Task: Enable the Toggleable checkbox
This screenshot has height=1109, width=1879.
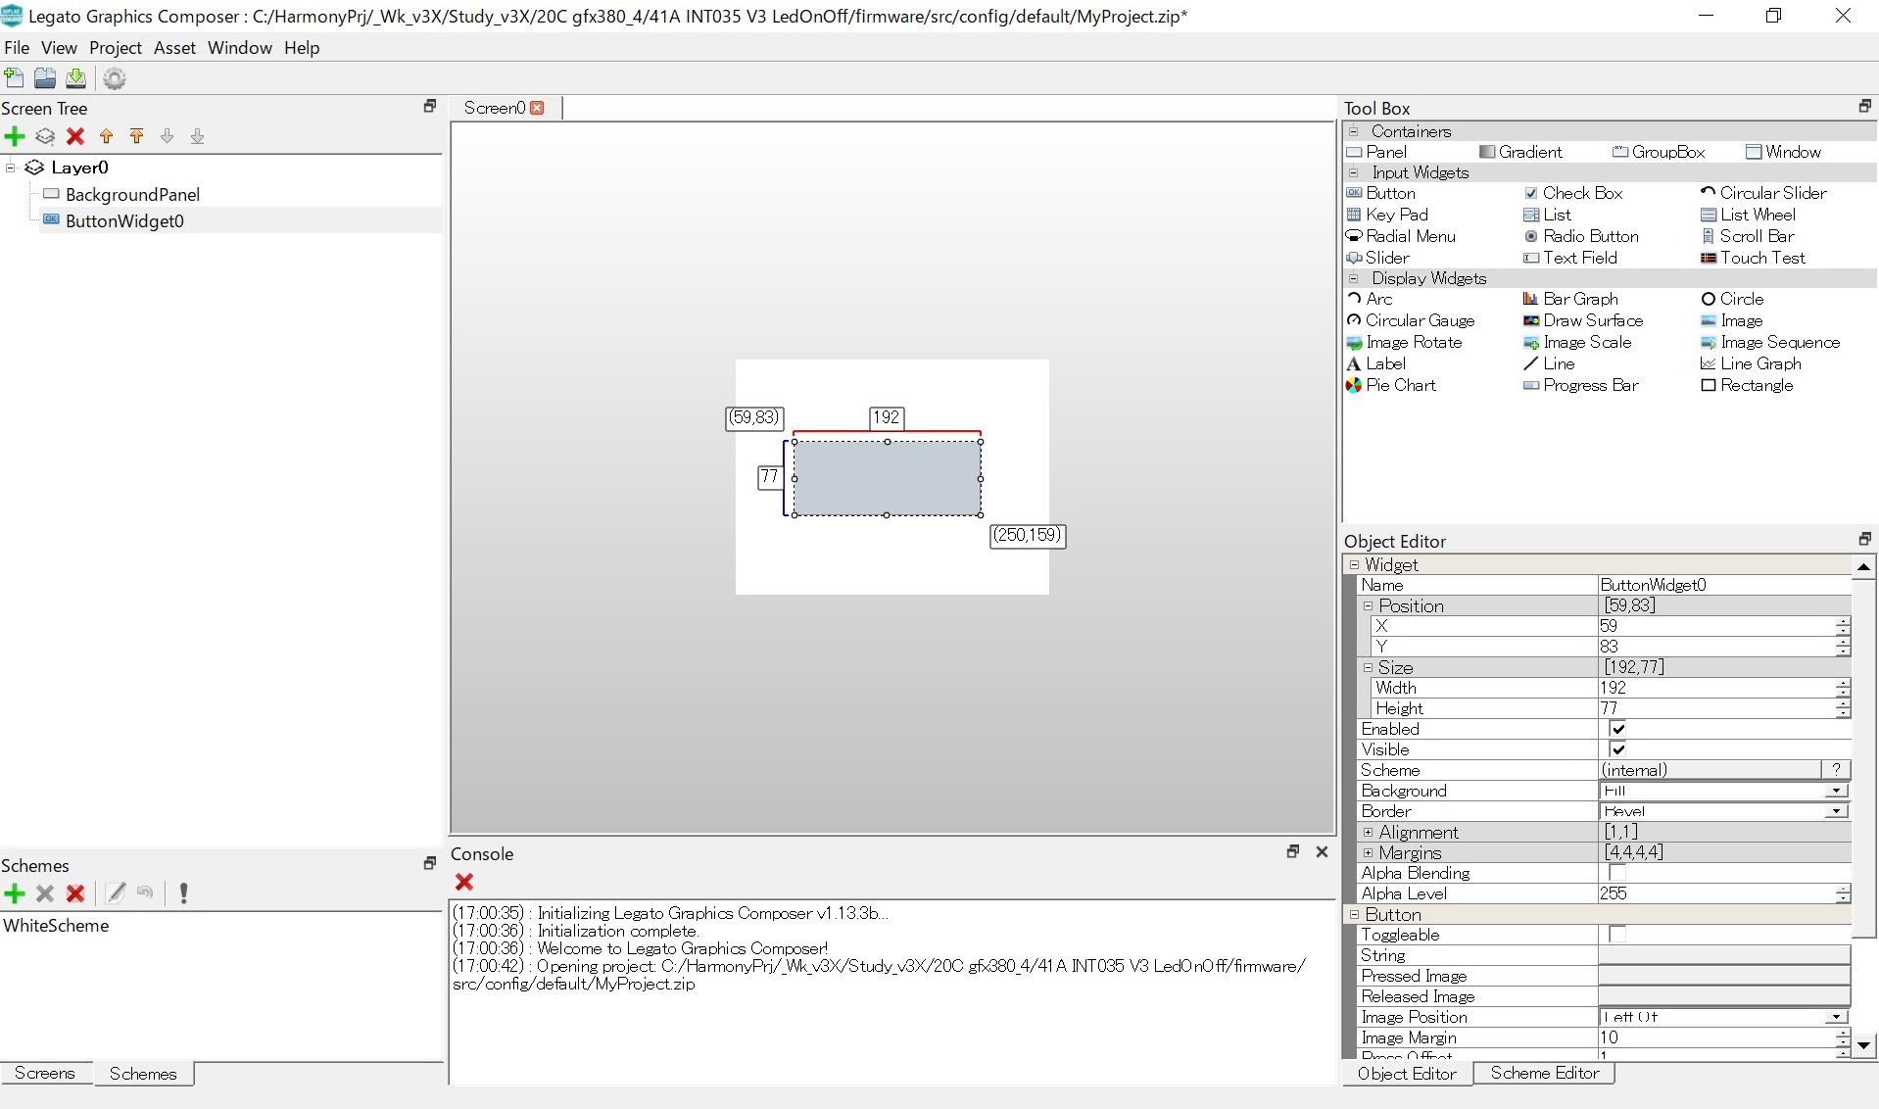Action: pyautogui.click(x=1617, y=935)
